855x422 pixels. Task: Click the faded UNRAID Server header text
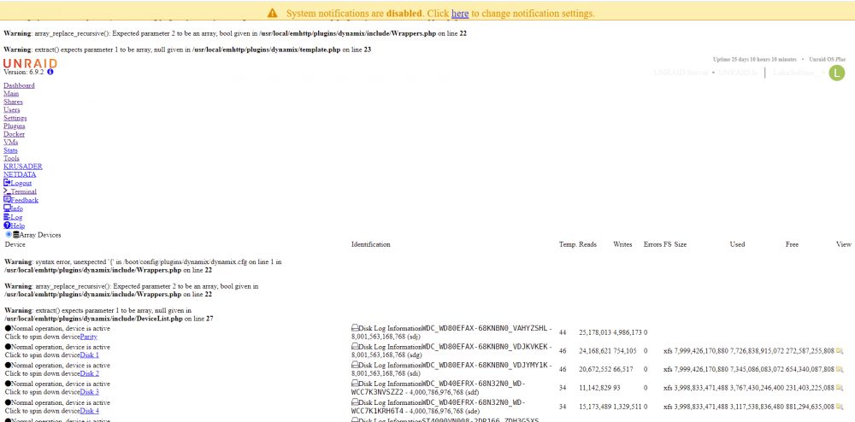[681, 73]
